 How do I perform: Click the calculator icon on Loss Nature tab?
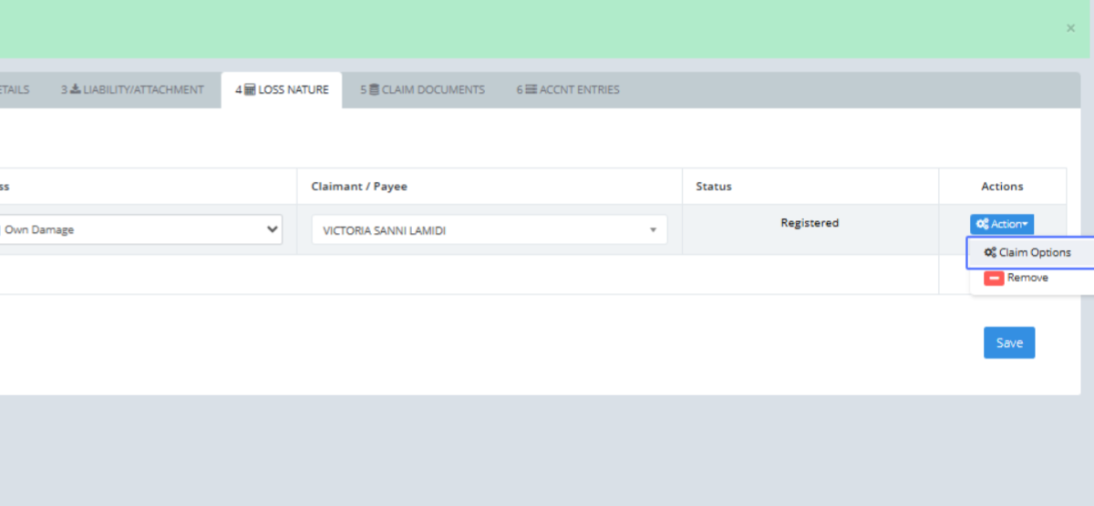[x=250, y=90]
